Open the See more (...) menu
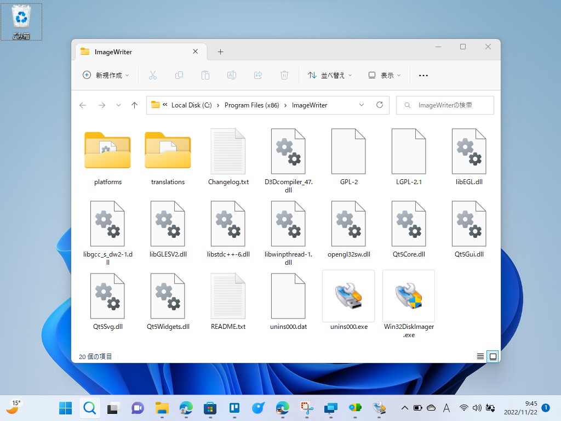The height and width of the screenshot is (421, 561). [423, 75]
